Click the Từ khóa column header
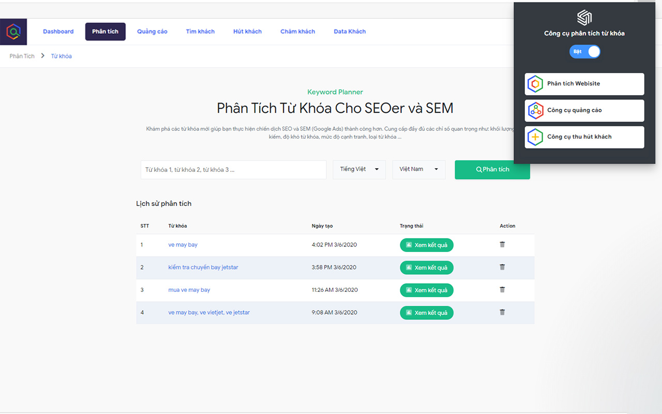 click(177, 226)
